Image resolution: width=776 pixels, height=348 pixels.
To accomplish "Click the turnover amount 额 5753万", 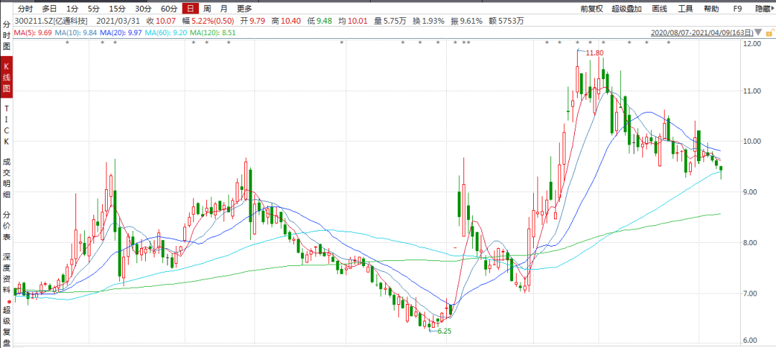I will point(505,22).
